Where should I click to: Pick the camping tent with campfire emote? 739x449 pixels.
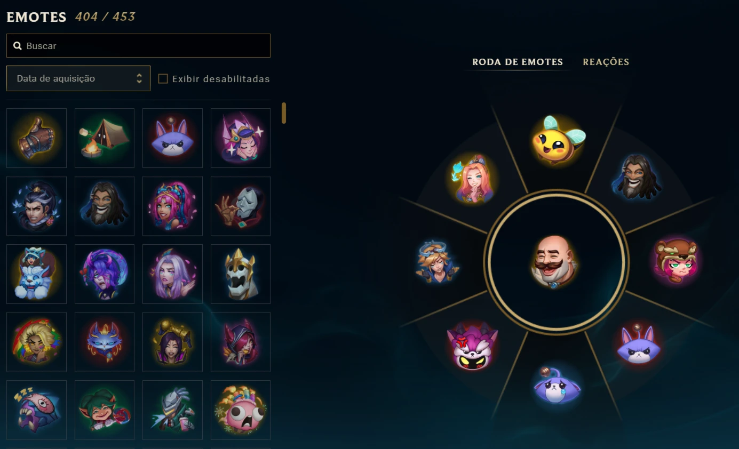click(x=105, y=138)
